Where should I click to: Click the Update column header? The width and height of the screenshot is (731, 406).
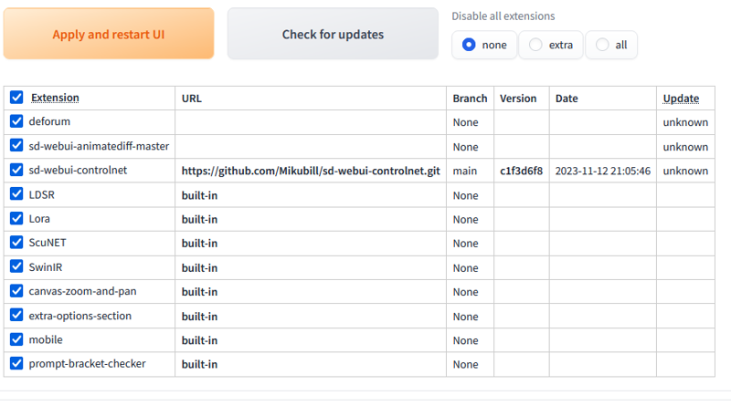pos(681,99)
